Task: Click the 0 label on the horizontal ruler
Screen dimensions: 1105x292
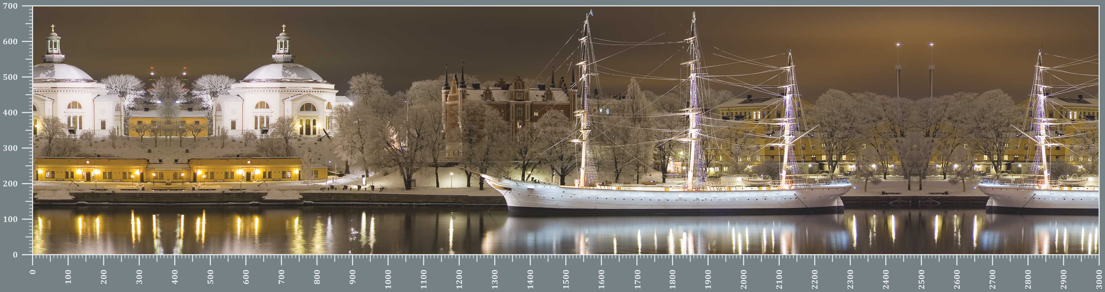Action: coord(33,272)
